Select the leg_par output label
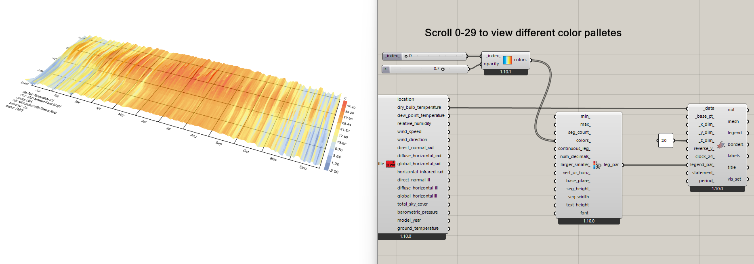This screenshot has width=754, height=264. [611, 165]
